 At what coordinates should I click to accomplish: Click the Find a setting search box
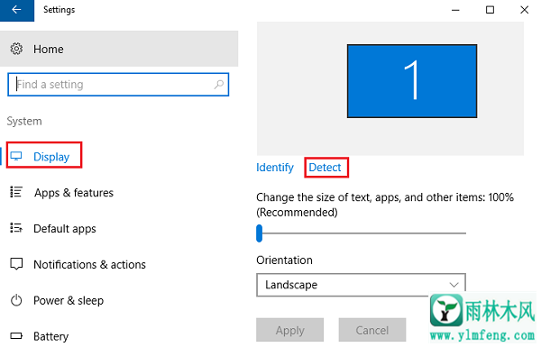click(x=118, y=85)
